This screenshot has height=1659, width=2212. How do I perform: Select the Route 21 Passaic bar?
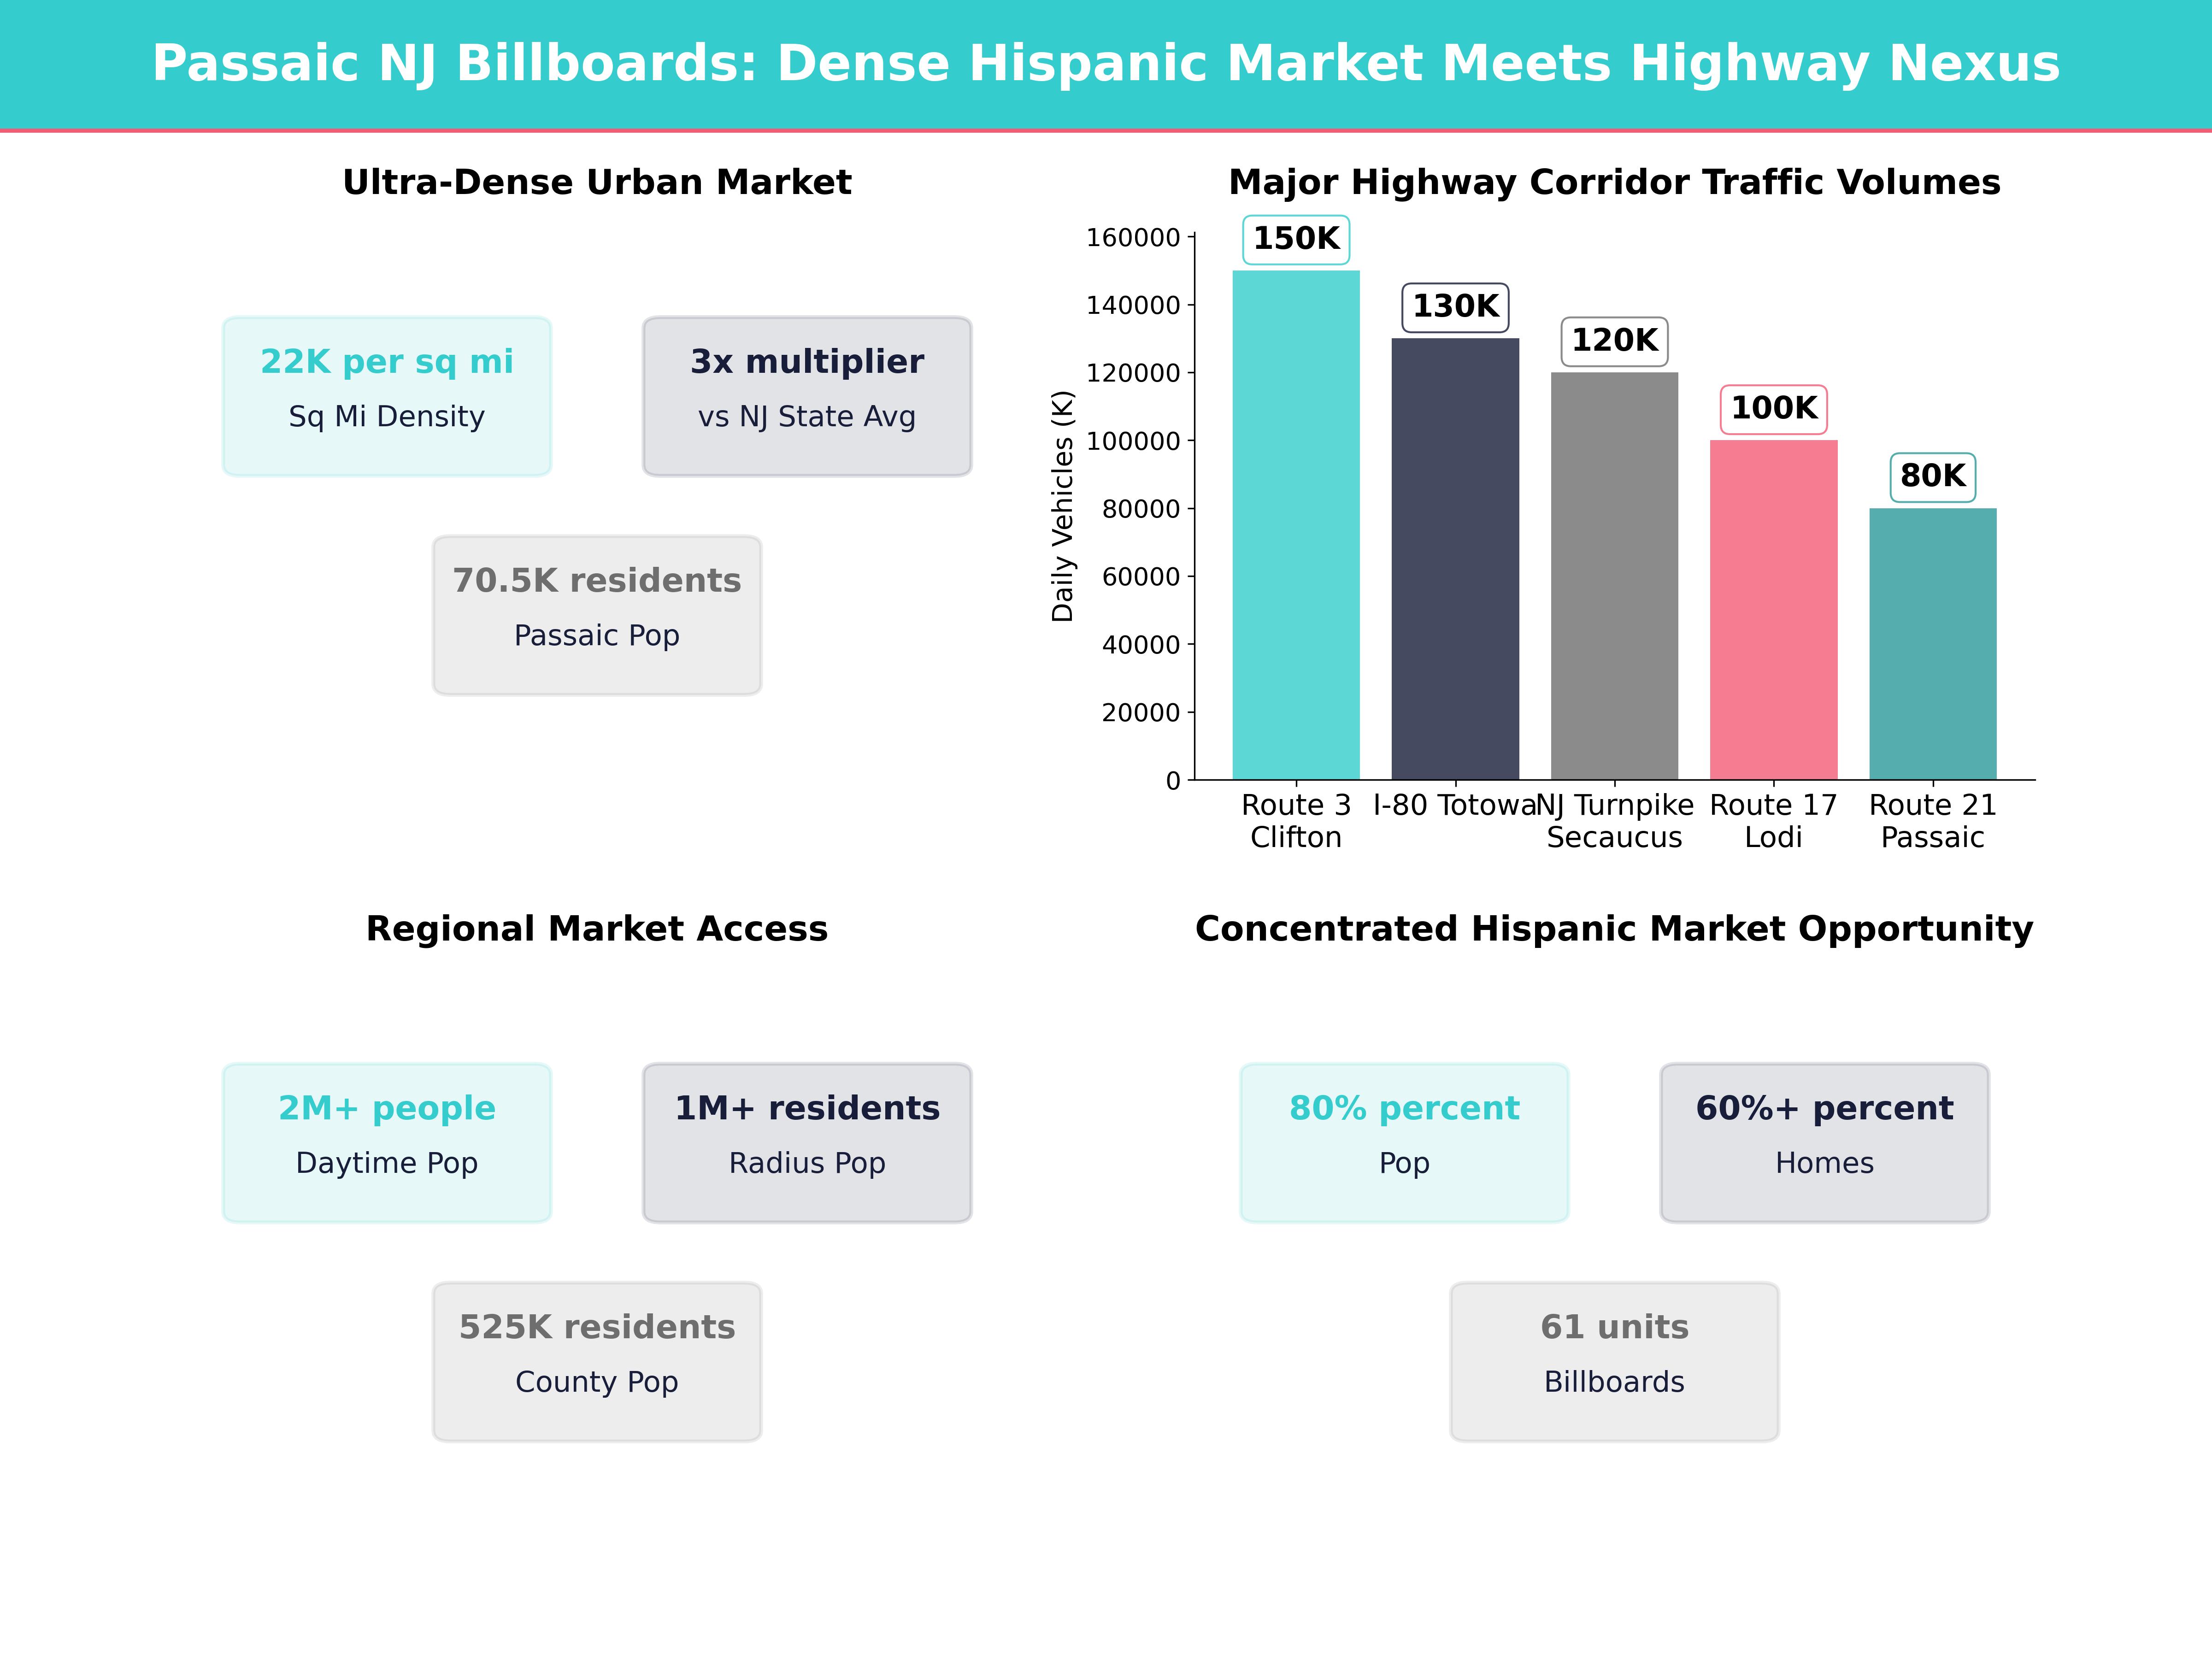point(1931,645)
